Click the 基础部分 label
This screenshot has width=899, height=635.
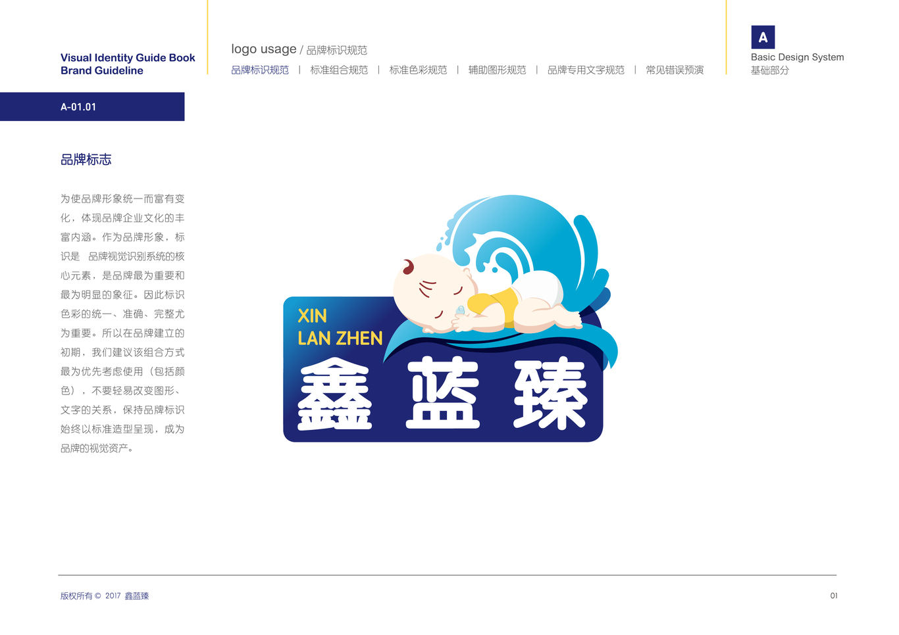pos(770,70)
